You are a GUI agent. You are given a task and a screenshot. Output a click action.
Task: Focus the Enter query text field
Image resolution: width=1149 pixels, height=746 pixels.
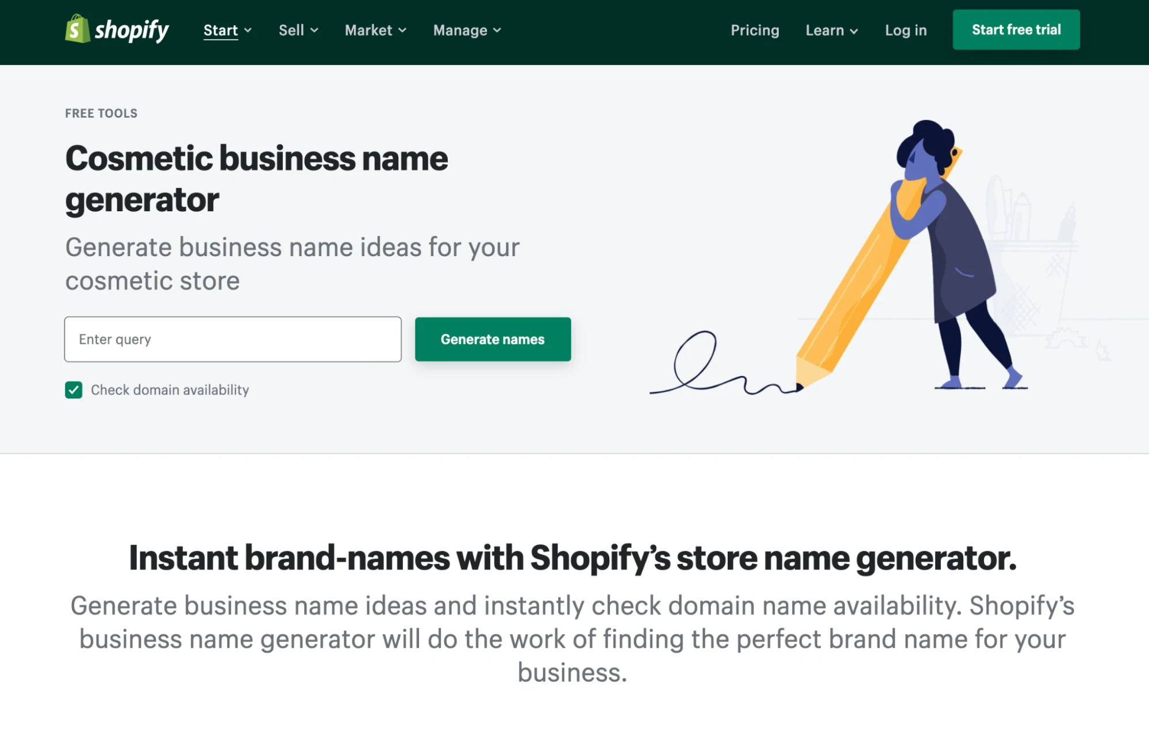(x=233, y=339)
